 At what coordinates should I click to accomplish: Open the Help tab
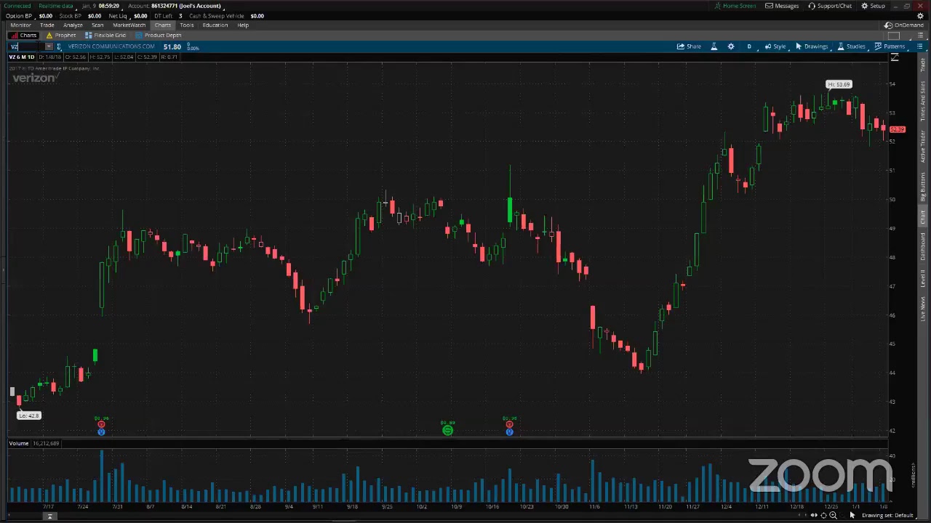click(243, 25)
